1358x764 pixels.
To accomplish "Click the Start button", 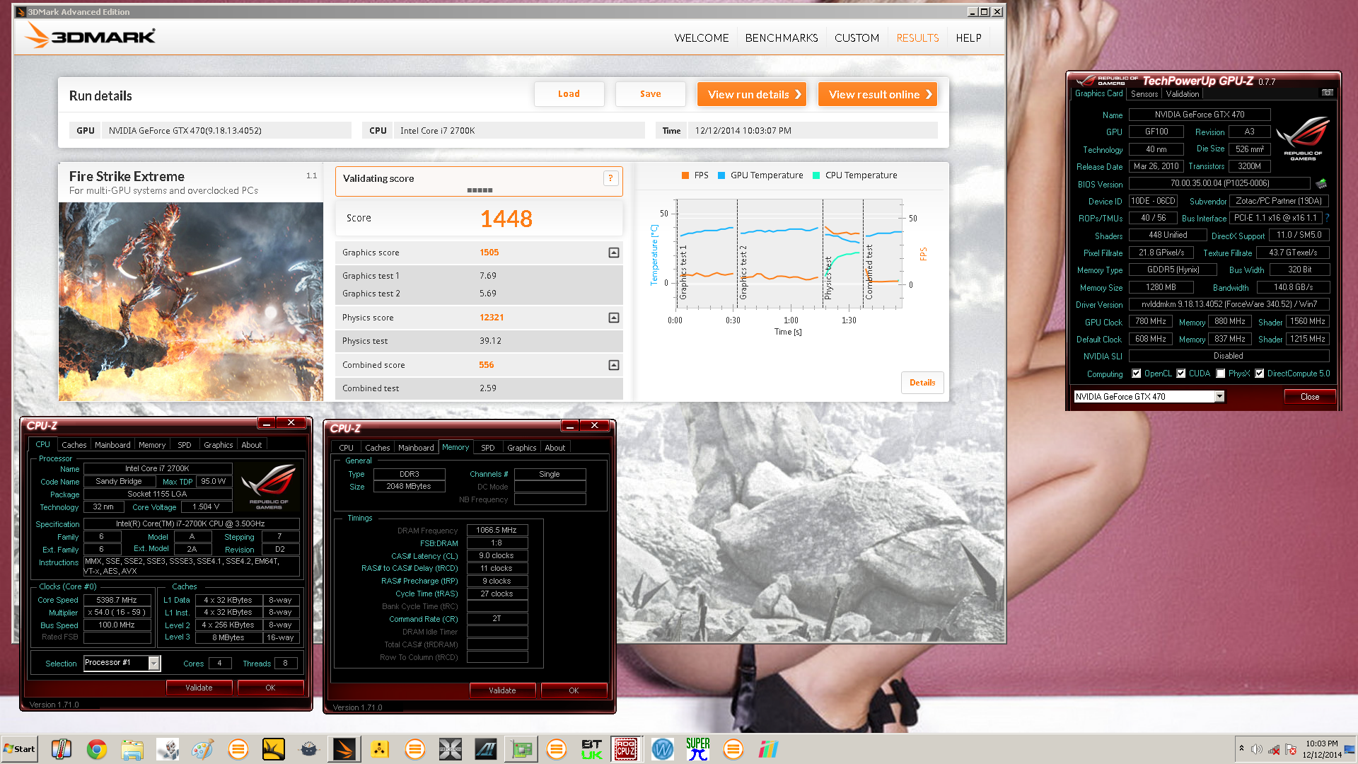I will (x=19, y=749).
